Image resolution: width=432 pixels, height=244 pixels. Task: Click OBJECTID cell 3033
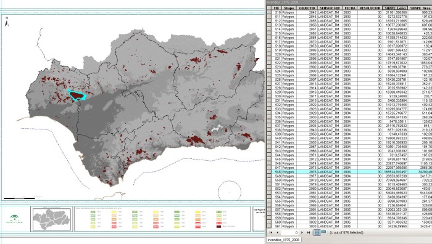click(x=307, y=226)
